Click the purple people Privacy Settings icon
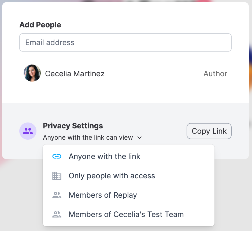Viewport: 252px width, 231px height. point(28,131)
